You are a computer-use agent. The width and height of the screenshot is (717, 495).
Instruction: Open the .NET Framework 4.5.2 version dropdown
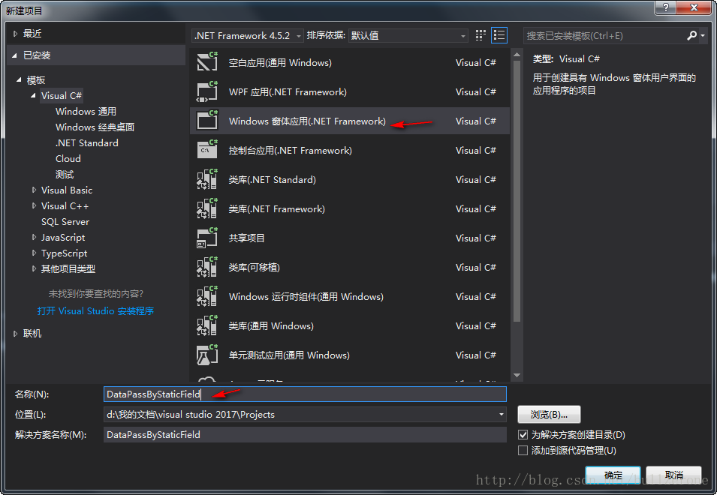tap(247, 35)
